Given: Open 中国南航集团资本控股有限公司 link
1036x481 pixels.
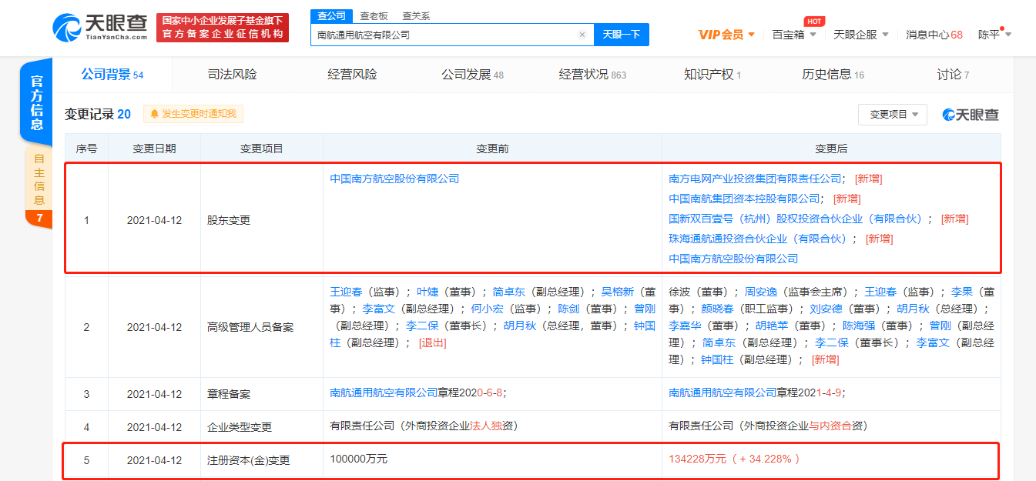Looking at the screenshot, I should tap(744, 199).
